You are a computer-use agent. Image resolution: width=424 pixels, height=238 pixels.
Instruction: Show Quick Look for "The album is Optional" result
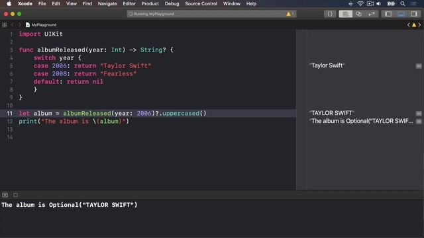(419, 122)
